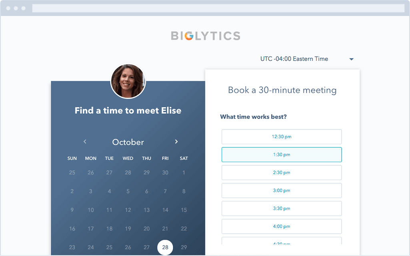
Task: Advance to November using the right arrow
Action: pos(176,141)
